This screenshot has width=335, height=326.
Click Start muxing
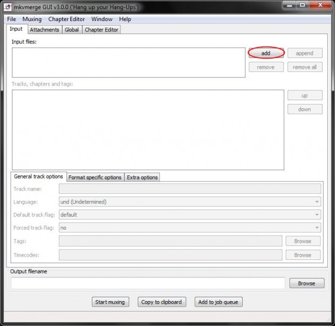coord(110,302)
